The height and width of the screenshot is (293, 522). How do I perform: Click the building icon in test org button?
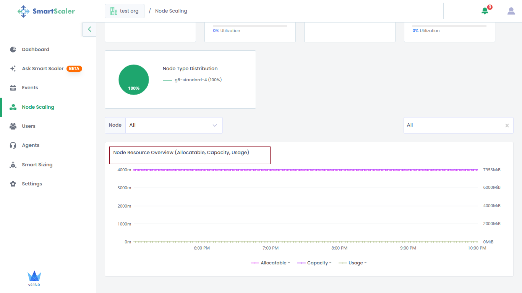[x=113, y=11]
